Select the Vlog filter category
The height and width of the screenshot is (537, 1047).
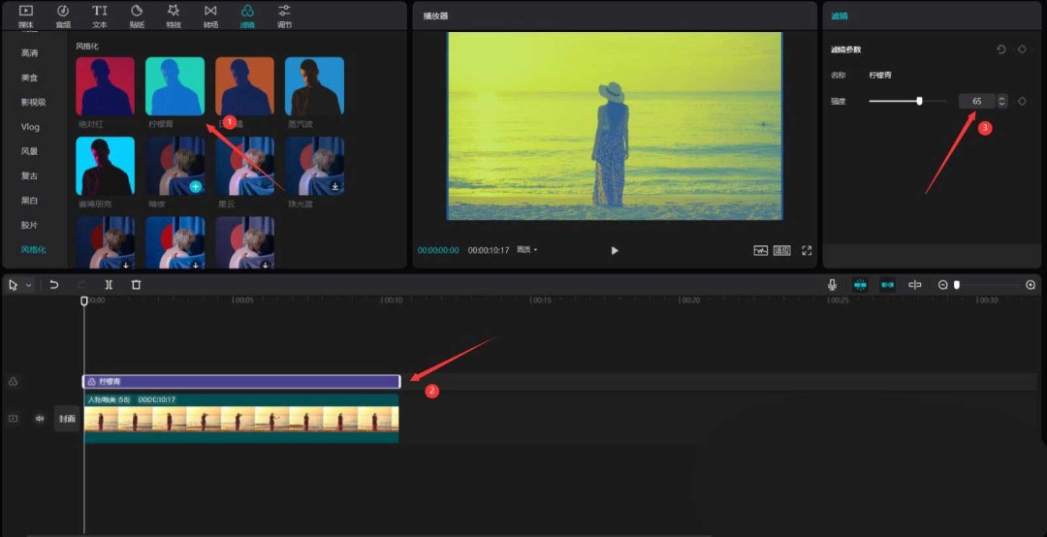[30, 127]
